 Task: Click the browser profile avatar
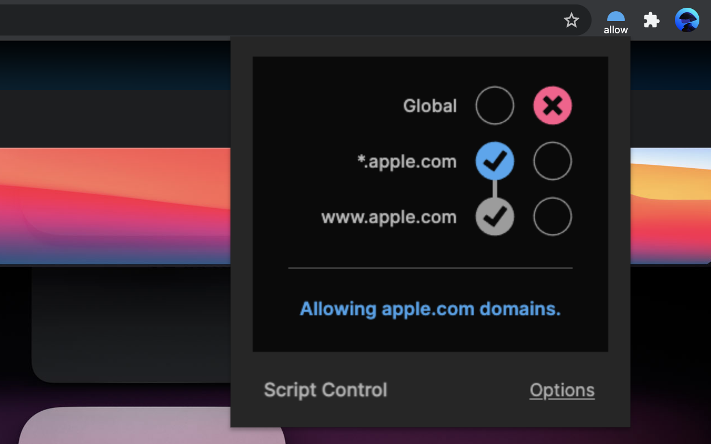687,20
